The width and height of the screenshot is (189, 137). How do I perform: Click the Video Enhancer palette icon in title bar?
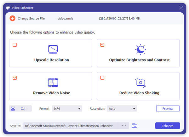pyautogui.click(x=8, y=8)
